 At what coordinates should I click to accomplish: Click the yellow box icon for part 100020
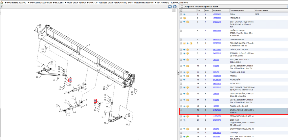[187, 106]
